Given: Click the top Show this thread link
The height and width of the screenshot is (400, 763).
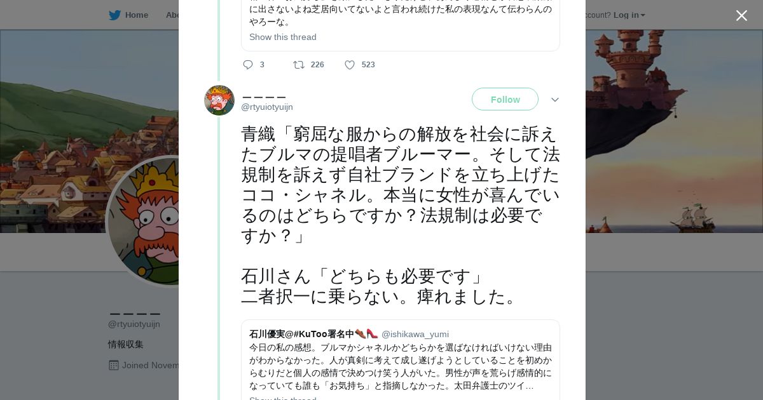Looking at the screenshot, I should [282, 37].
